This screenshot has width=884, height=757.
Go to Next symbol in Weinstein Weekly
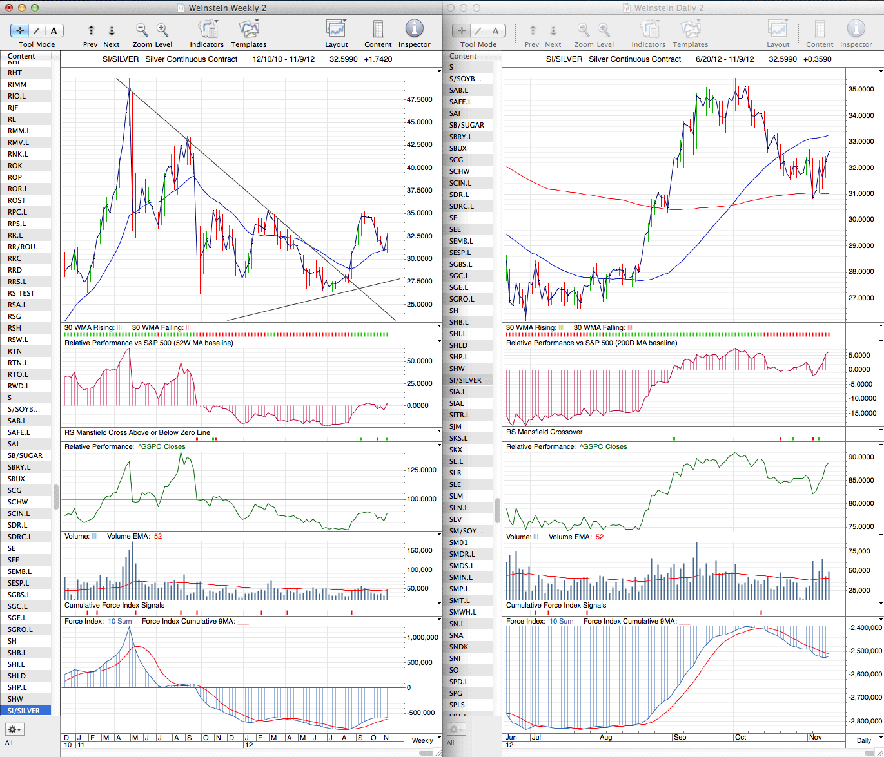112,30
